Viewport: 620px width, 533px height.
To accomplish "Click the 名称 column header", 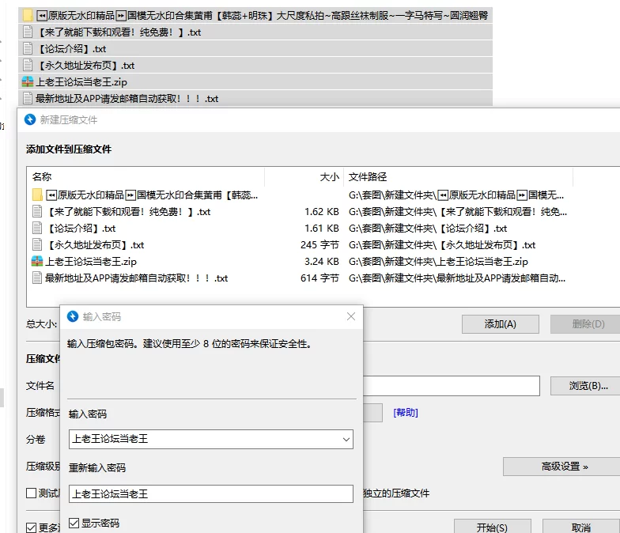I will tap(42, 176).
